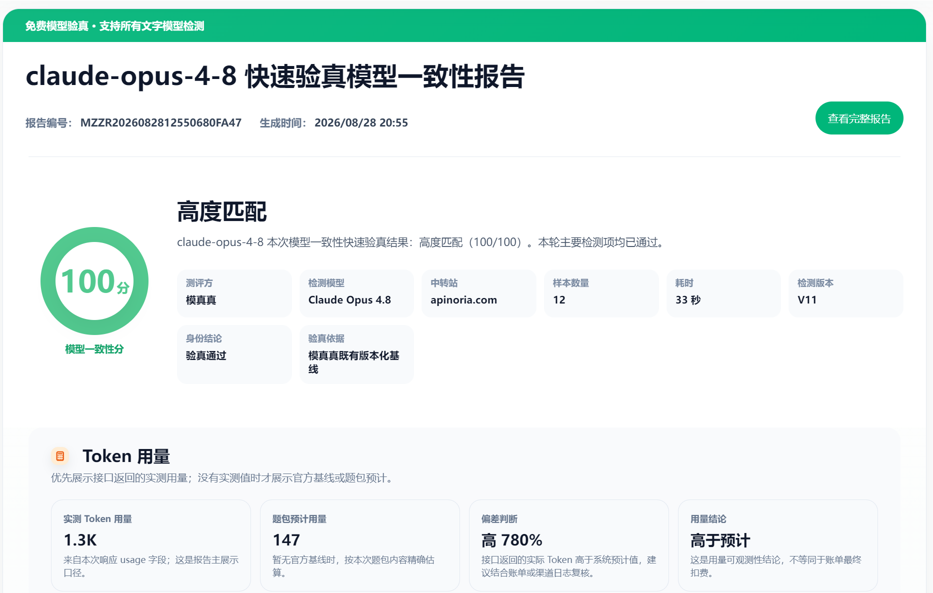Click the orange calculator icon beside Token 用量
This screenshot has height=593, width=933.
[x=60, y=456]
